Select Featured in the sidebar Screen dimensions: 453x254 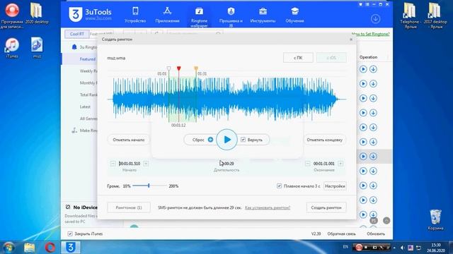88,59
